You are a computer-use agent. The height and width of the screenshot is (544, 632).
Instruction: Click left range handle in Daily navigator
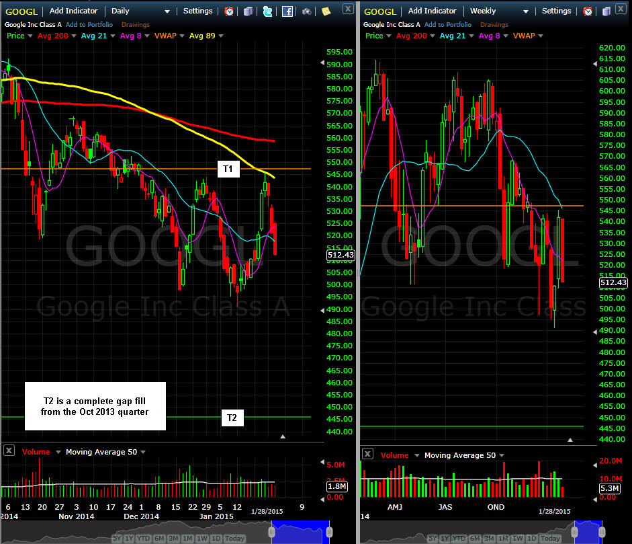tap(271, 533)
